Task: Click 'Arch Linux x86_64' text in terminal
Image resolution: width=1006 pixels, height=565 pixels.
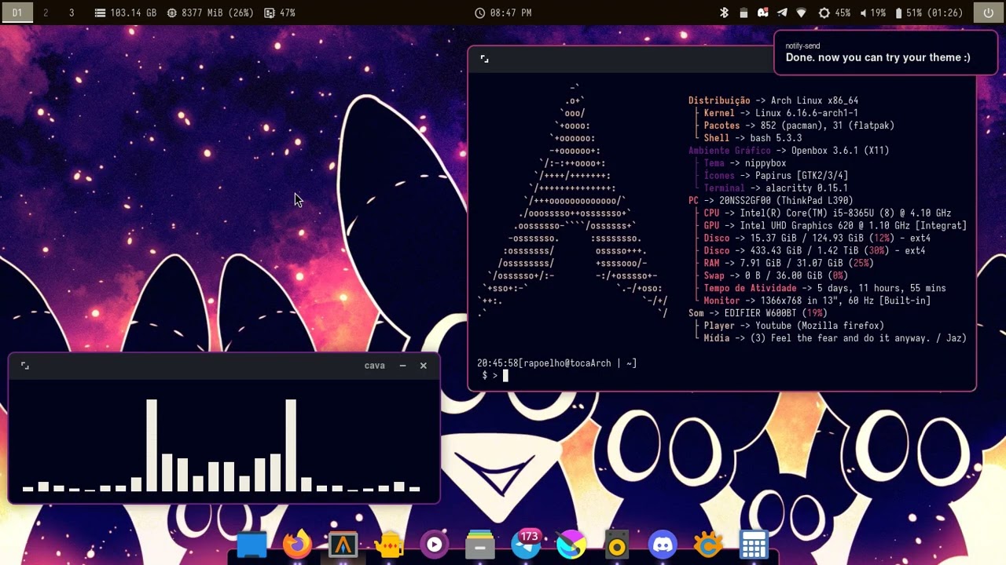Action: pyautogui.click(x=814, y=100)
